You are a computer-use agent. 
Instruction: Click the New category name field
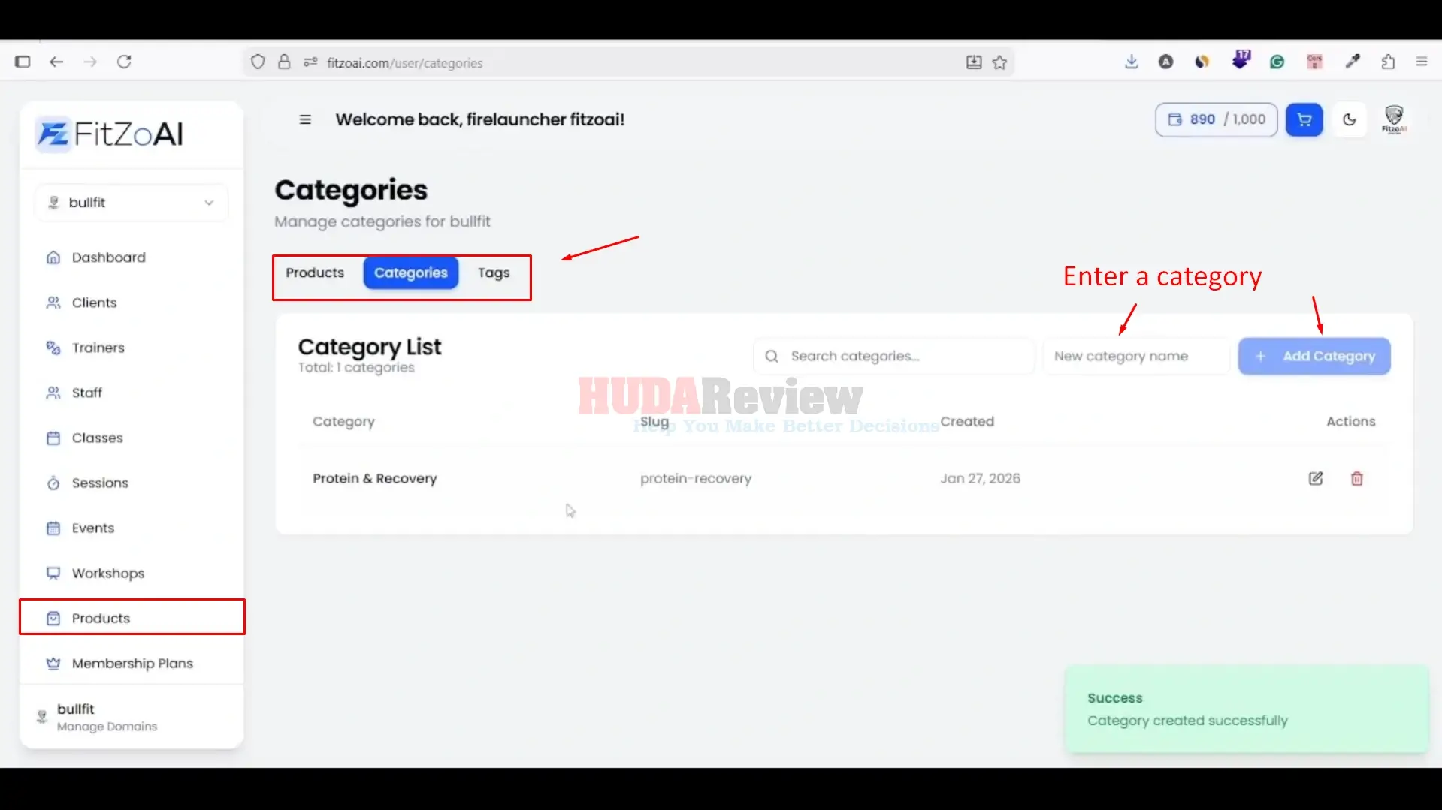click(1136, 356)
